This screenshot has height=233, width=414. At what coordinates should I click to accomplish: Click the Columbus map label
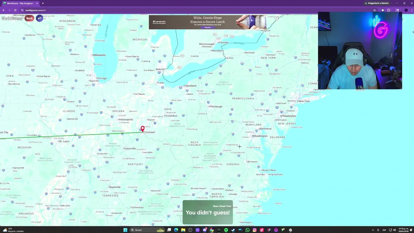point(171,116)
